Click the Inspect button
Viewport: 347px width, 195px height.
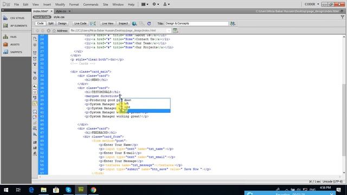(x=123, y=23)
